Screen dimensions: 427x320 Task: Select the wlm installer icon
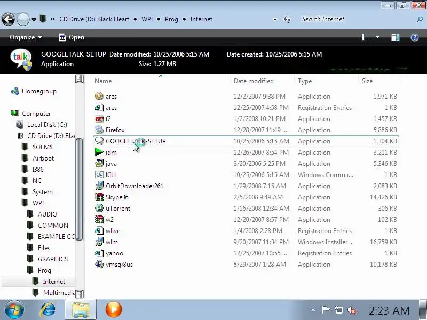(x=99, y=242)
